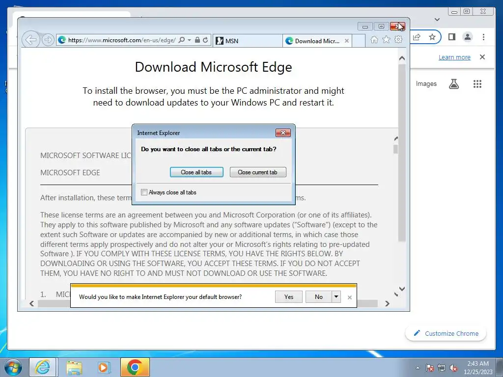
Task: Click the taskbar clock showing 2:43 AM
Action: [478, 368]
